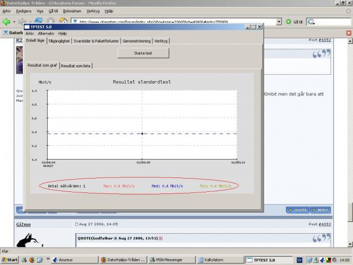Image resolution: width=353 pixels, height=265 pixels.
Task: Switch to the Tillgänglighet tab
Action: 59,41
